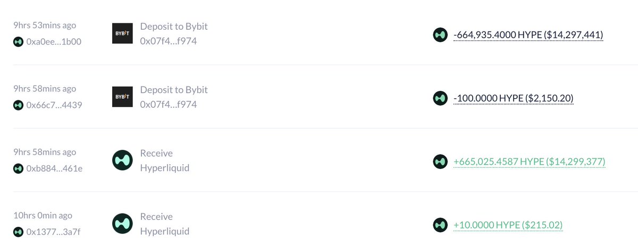Click the HYPE token icon beside +665,025.4587 HYPE
638x247 pixels.
pos(440,161)
